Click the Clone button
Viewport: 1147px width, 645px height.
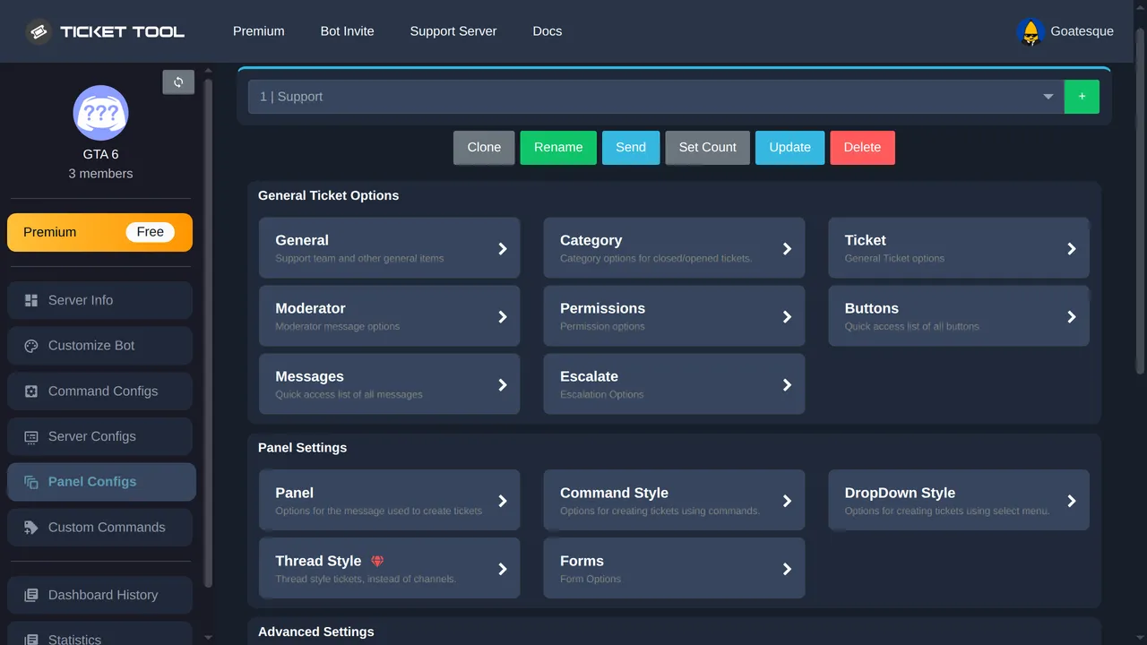tap(484, 148)
